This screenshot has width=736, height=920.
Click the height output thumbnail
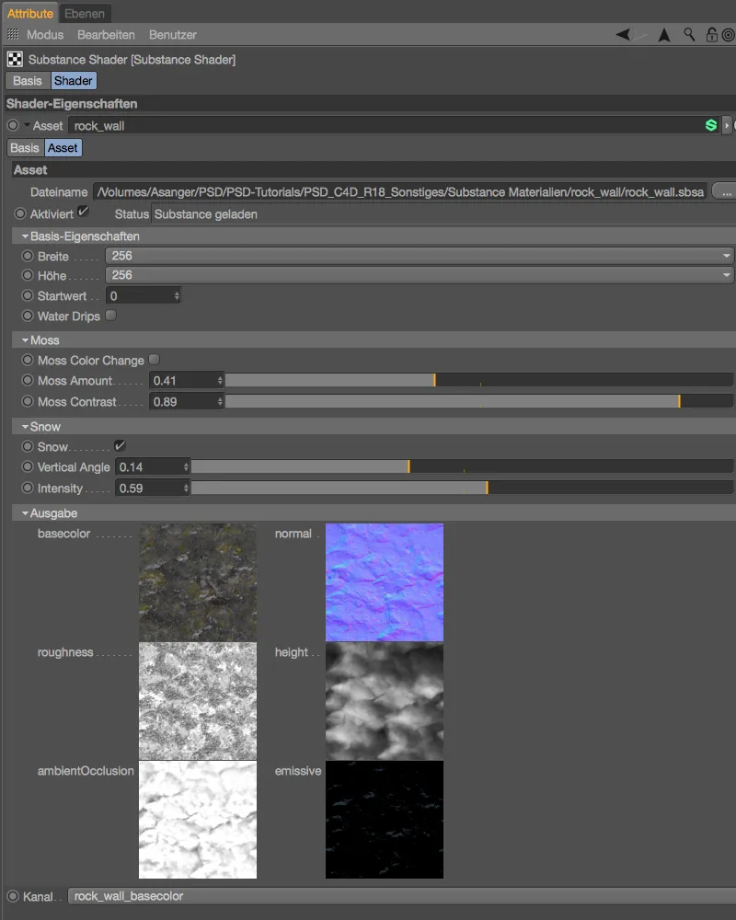385,701
